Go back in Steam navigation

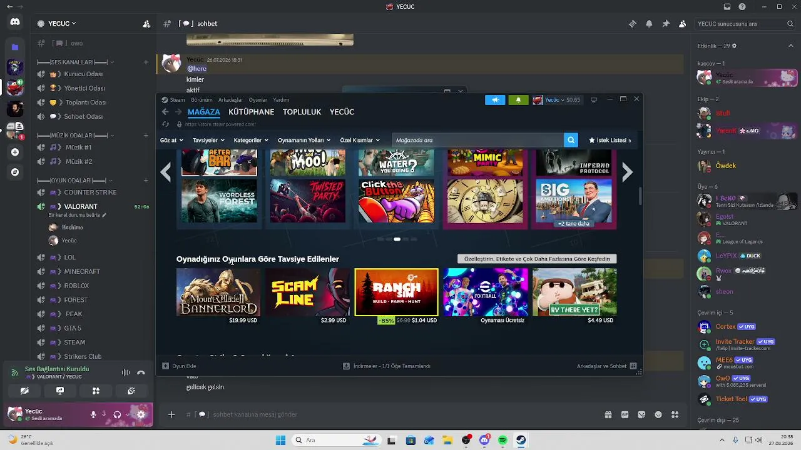coord(165,112)
